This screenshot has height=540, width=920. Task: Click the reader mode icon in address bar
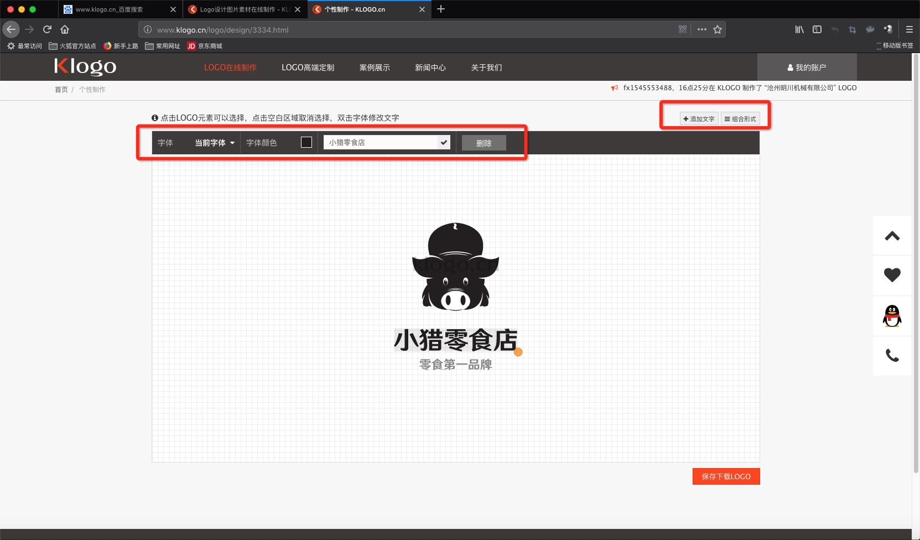(683, 29)
